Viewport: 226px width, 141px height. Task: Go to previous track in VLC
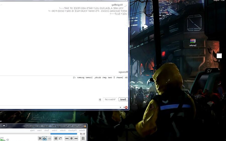tap(76, 138)
